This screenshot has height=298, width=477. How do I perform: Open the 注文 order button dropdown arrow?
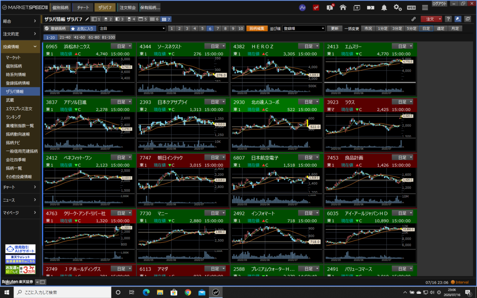440,19
